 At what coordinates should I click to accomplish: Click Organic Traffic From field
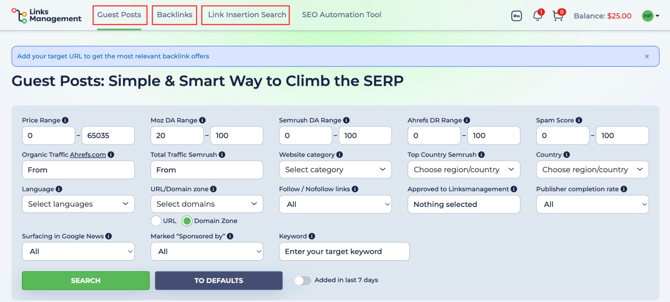click(x=78, y=170)
